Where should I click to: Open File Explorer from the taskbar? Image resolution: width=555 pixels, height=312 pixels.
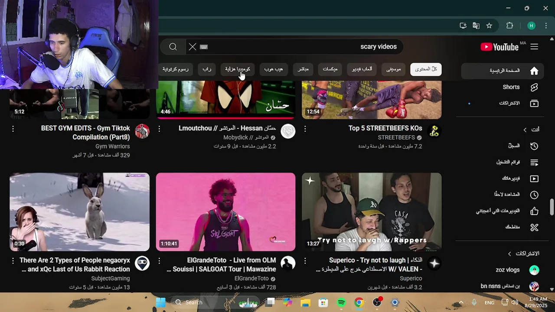306,302
